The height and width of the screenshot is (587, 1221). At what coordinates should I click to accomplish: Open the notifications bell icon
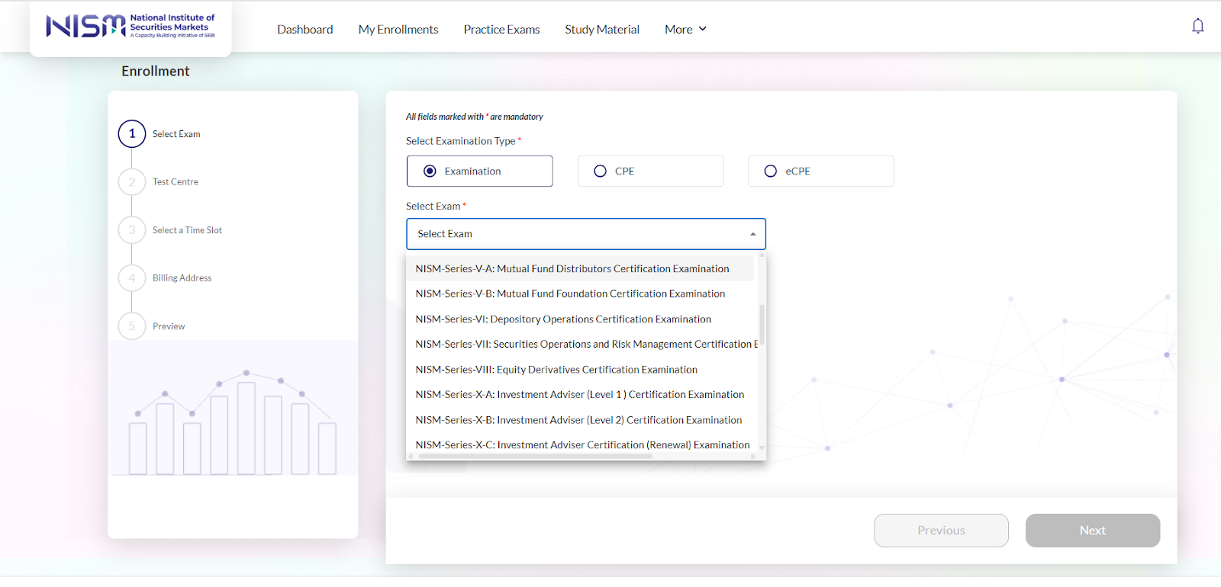pos(1198,26)
